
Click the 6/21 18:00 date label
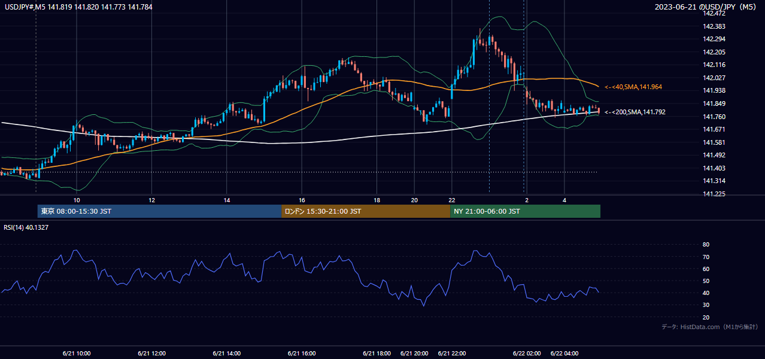click(377, 353)
